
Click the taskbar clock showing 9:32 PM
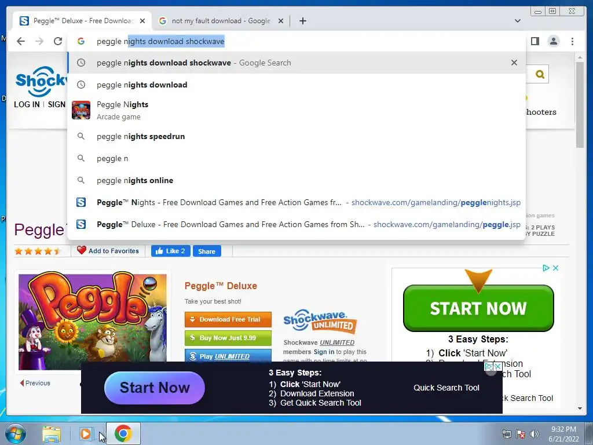pyautogui.click(x=563, y=434)
